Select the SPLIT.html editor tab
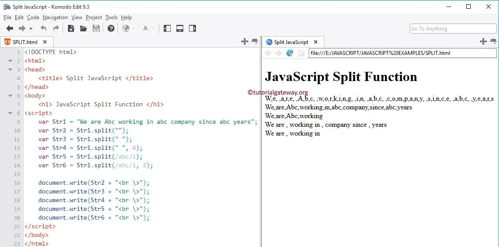Image resolution: width=499 pixels, height=247 pixels. pos(25,42)
